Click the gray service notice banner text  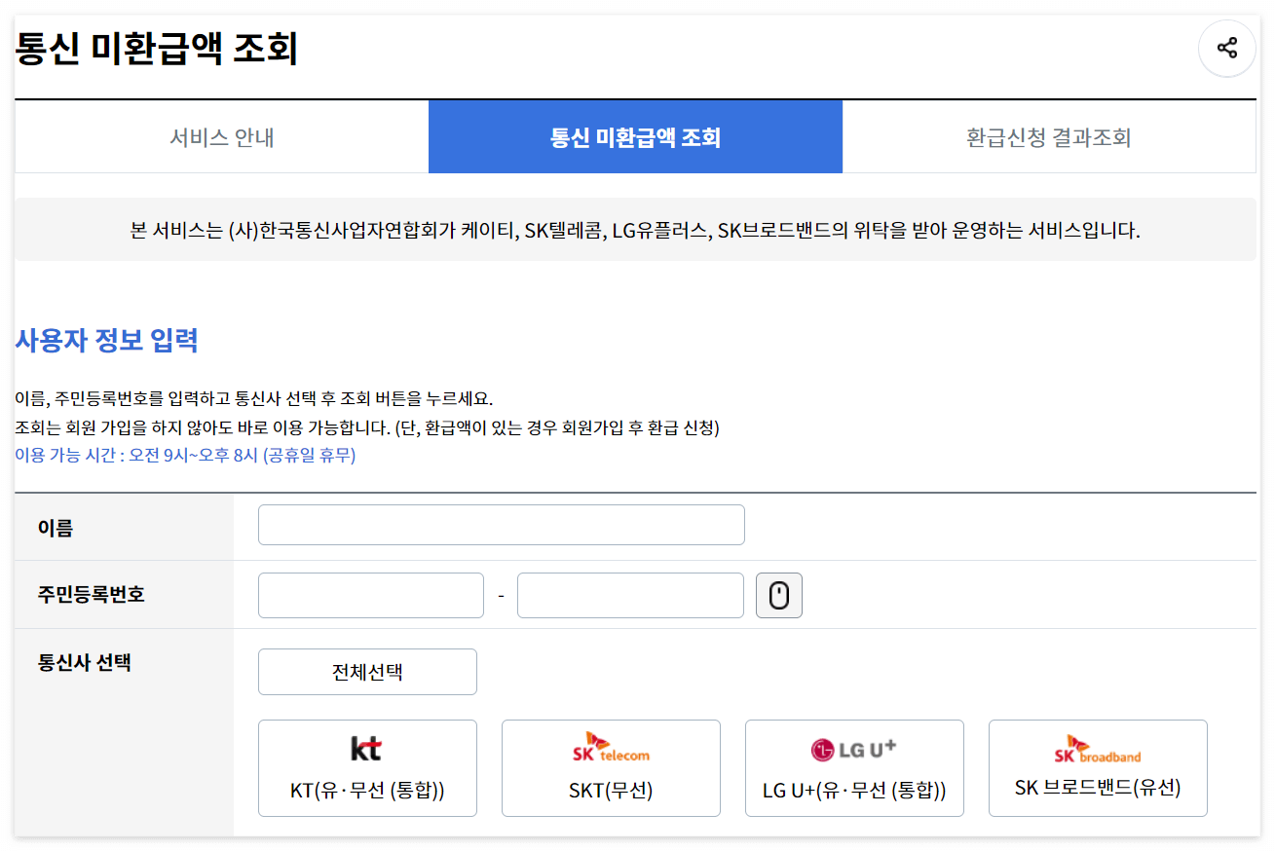(x=637, y=230)
